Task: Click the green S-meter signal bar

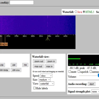Action: (x=74, y=59)
